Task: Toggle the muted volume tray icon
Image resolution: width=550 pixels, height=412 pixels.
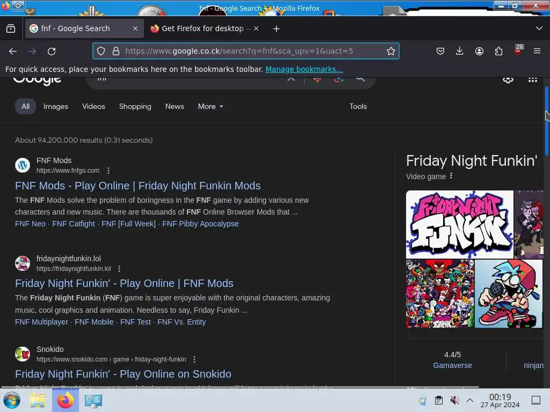Action: tap(454, 400)
